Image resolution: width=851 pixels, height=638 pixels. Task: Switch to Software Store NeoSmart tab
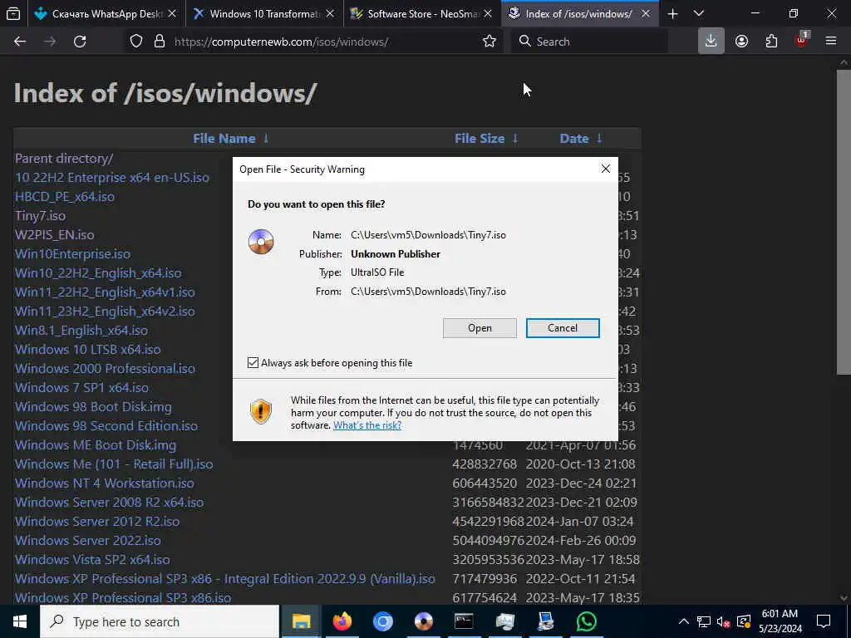[421, 13]
